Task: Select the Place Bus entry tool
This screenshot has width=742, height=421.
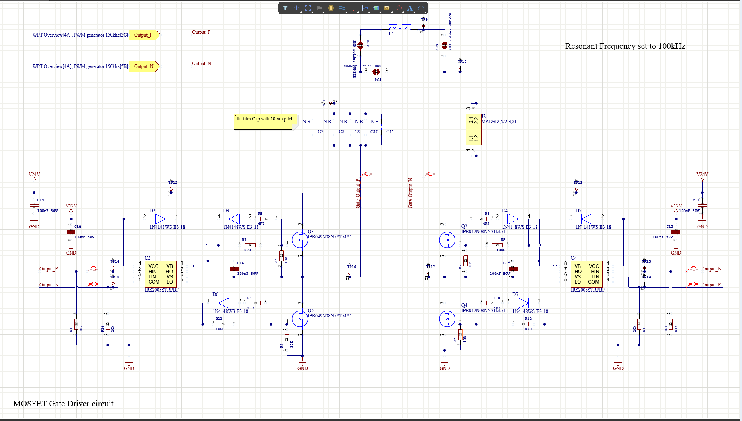Action: (364, 8)
